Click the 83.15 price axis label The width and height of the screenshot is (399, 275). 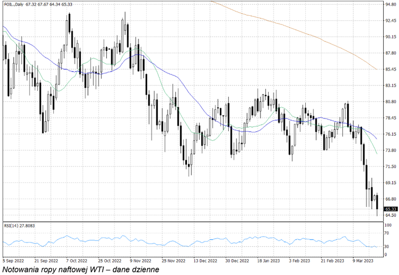tap(391, 85)
